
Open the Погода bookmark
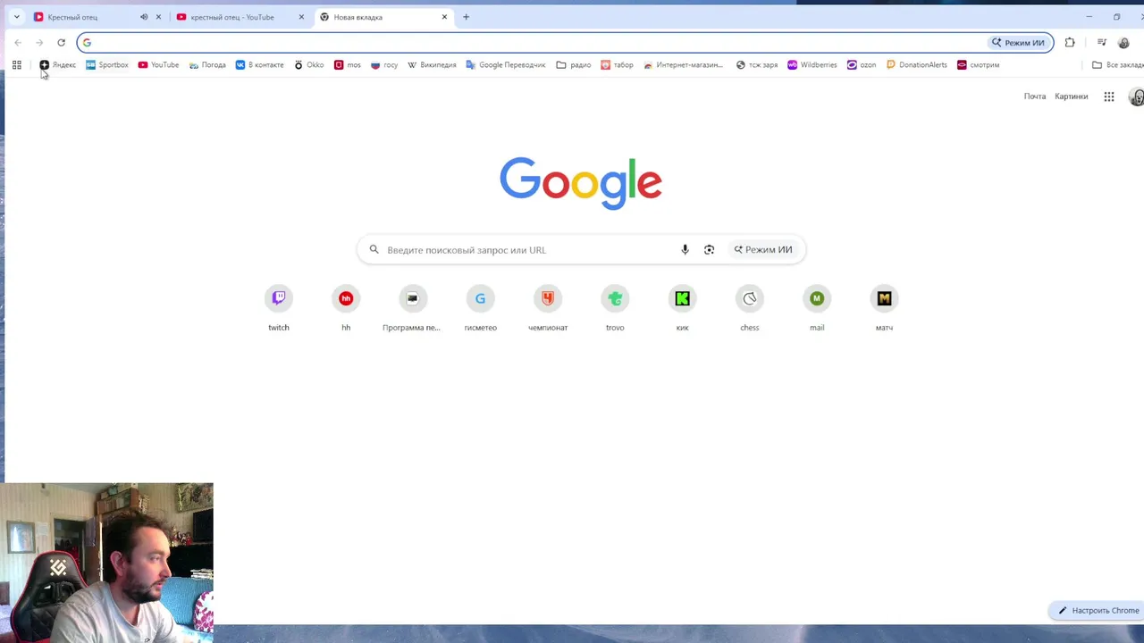(x=207, y=64)
